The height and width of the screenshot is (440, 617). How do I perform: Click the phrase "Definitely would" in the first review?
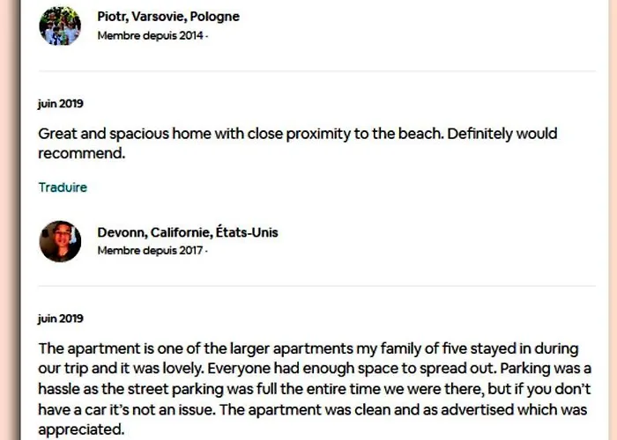(502, 134)
